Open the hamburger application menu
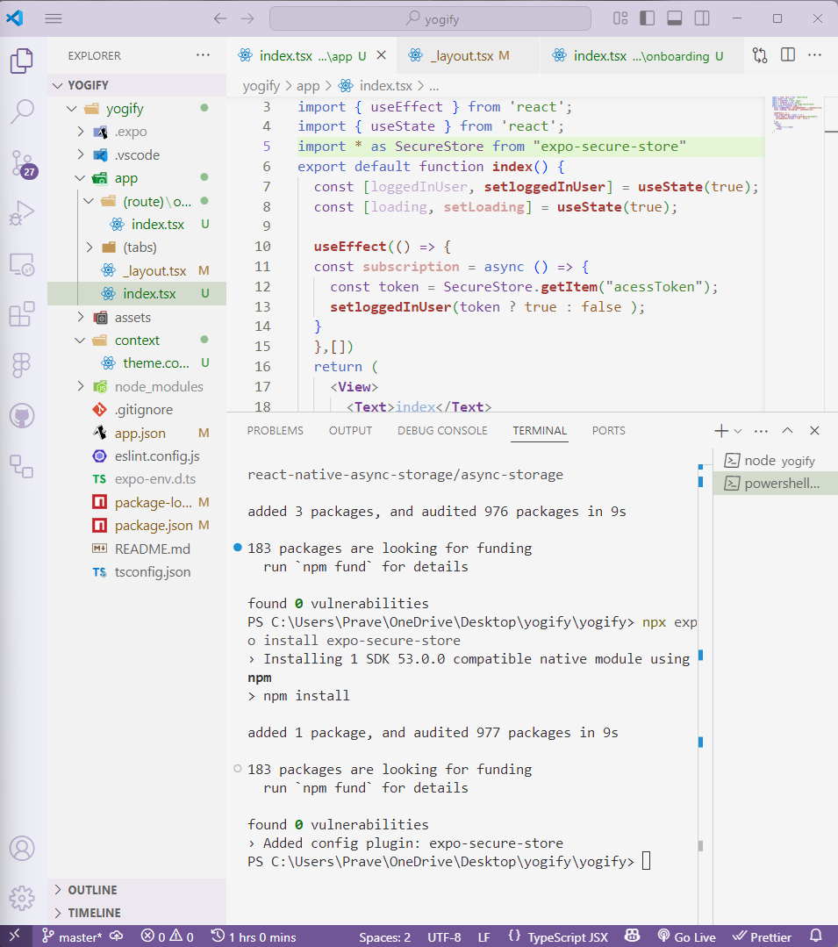 [x=54, y=18]
